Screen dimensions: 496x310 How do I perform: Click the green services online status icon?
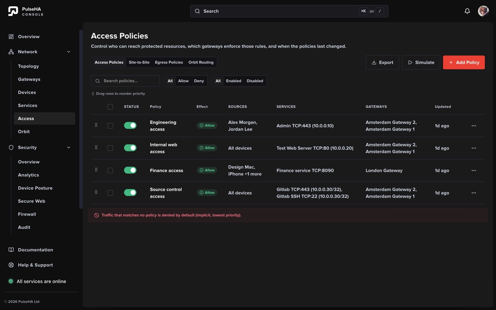coord(11,281)
